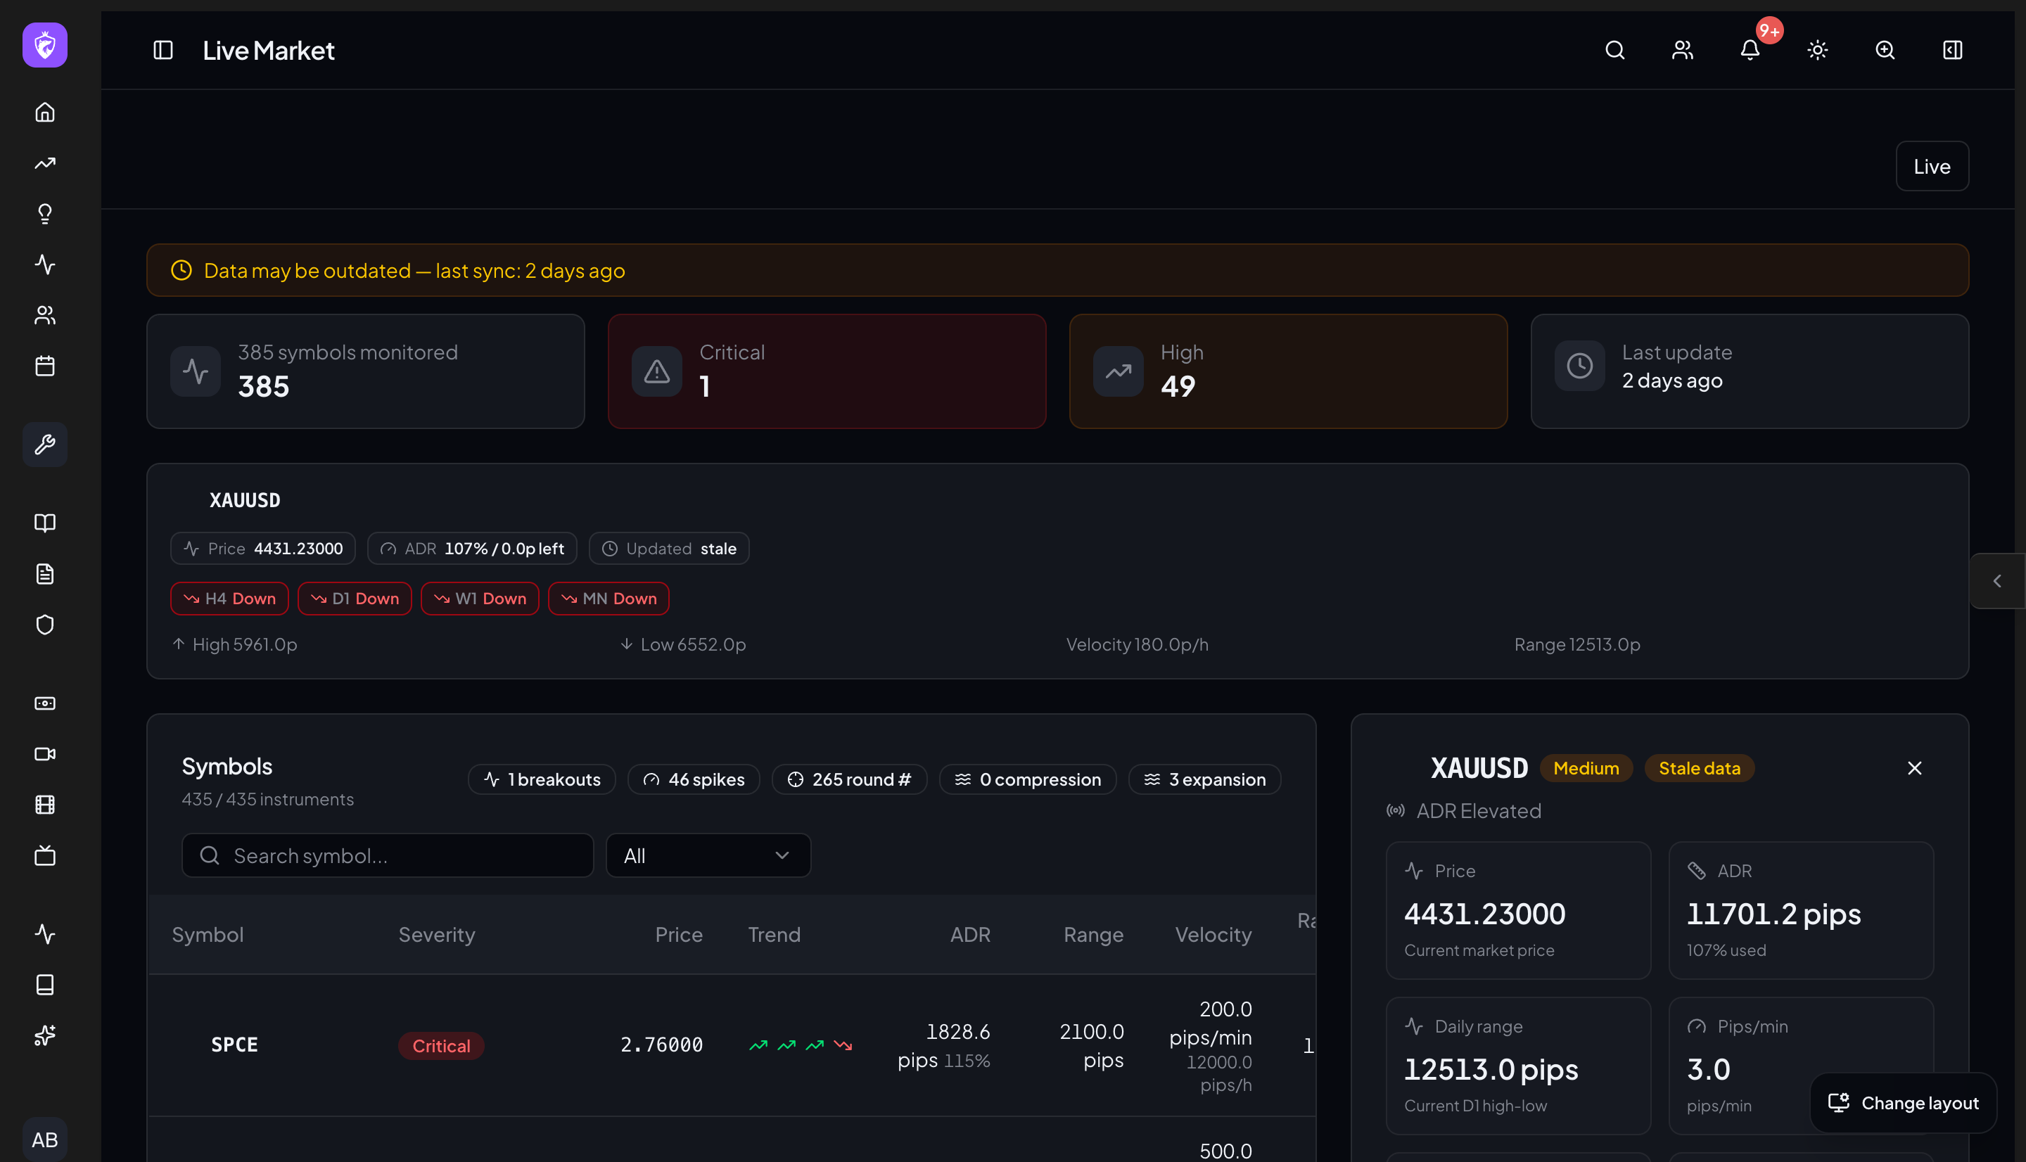Click the header users icon
The image size is (2026, 1162).
1682,50
